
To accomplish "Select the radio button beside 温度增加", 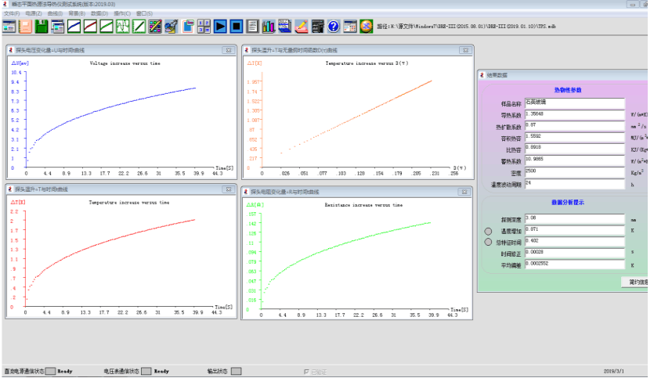I will click(x=488, y=231).
